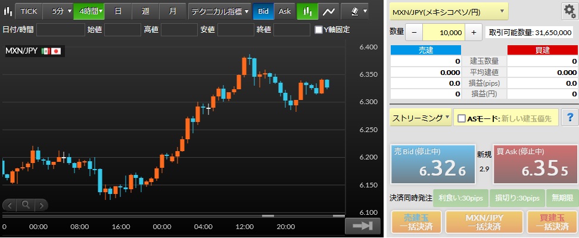
Task: Click chart scroll left arrow
Action: click(10, 205)
